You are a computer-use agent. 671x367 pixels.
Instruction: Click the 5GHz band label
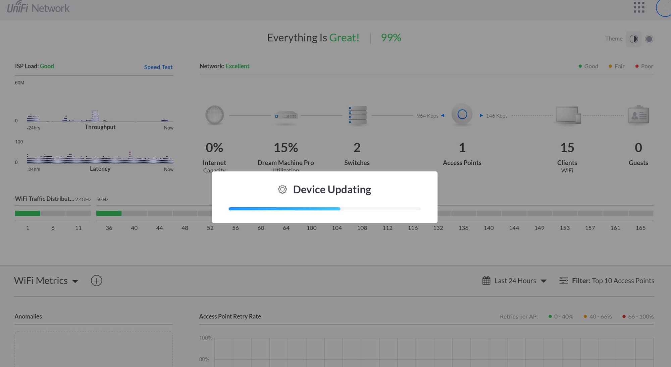102,199
